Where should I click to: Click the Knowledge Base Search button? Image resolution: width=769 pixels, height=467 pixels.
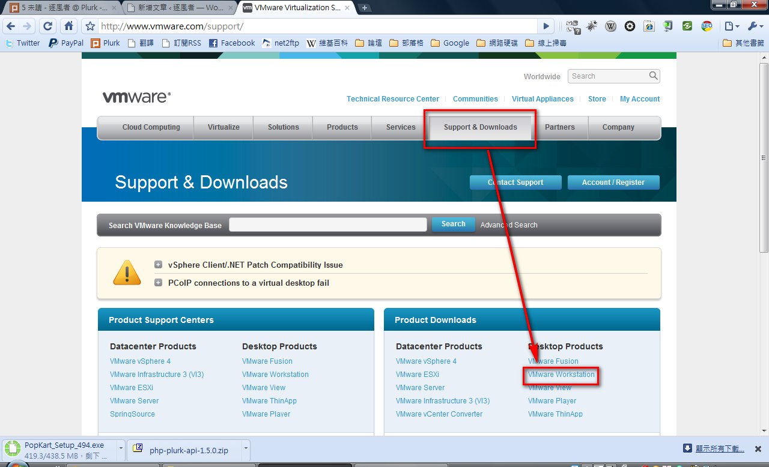pyautogui.click(x=454, y=224)
